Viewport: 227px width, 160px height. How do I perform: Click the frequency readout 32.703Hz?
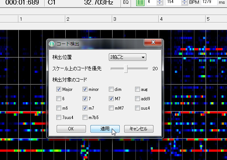point(99,2)
